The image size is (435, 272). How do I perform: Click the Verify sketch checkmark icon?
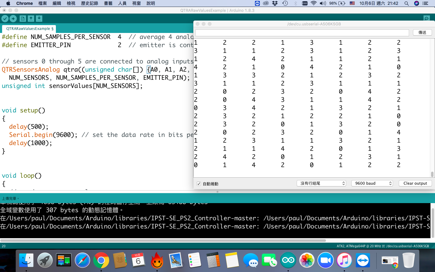pyautogui.click(x=5, y=19)
